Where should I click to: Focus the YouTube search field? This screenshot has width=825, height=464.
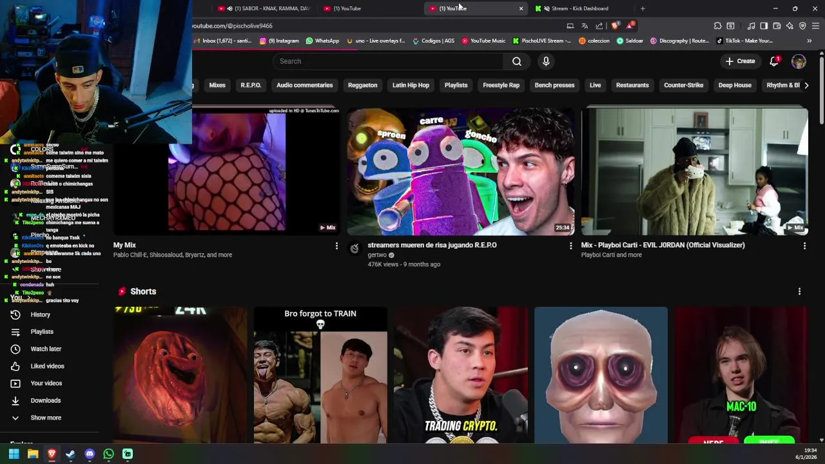pyautogui.click(x=388, y=61)
